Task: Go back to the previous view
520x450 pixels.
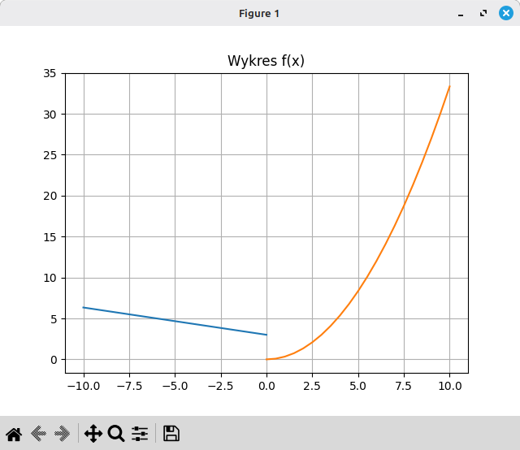Action: (x=38, y=434)
